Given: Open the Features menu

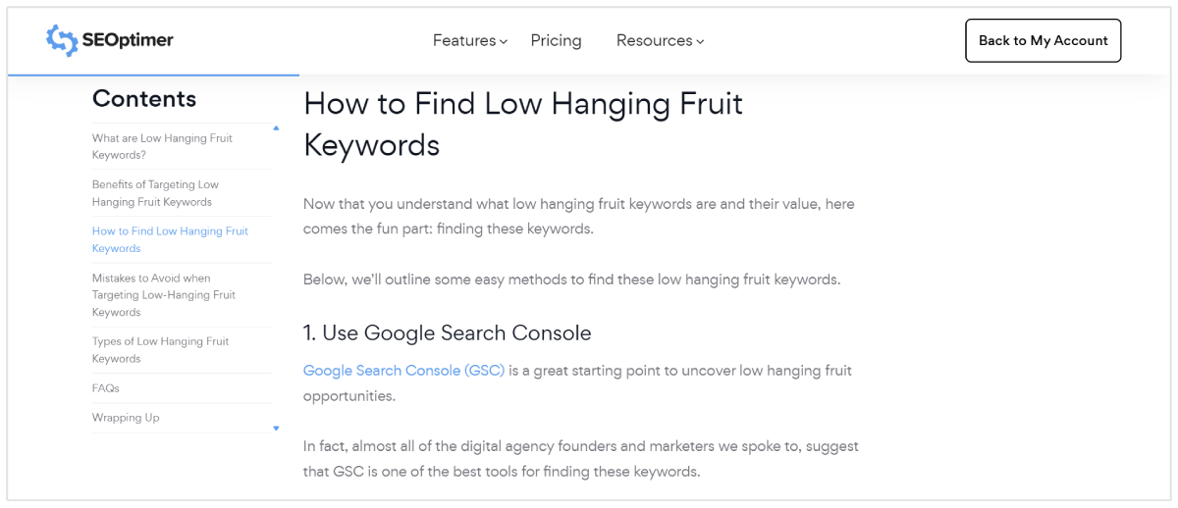Looking at the screenshot, I should 464,40.
